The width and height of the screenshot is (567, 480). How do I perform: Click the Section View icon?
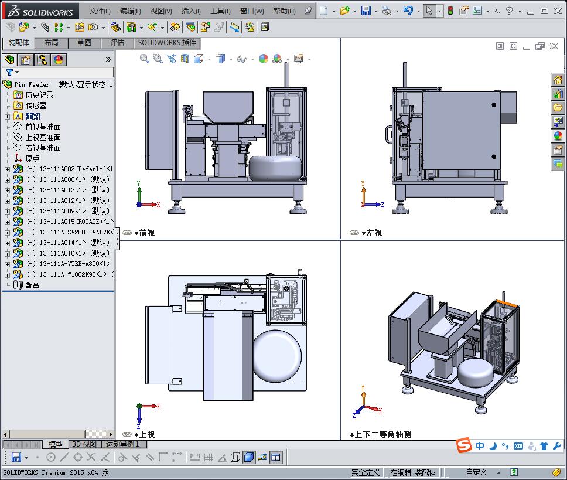coord(185,59)
